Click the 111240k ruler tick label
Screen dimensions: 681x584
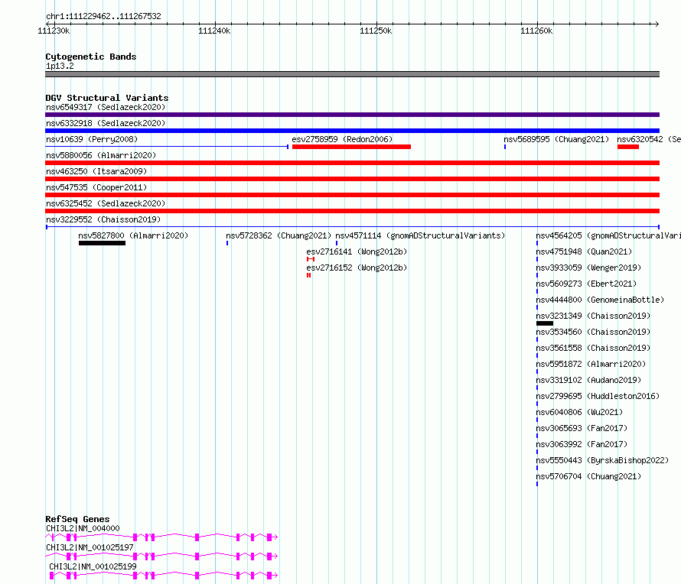click(214, 31)
